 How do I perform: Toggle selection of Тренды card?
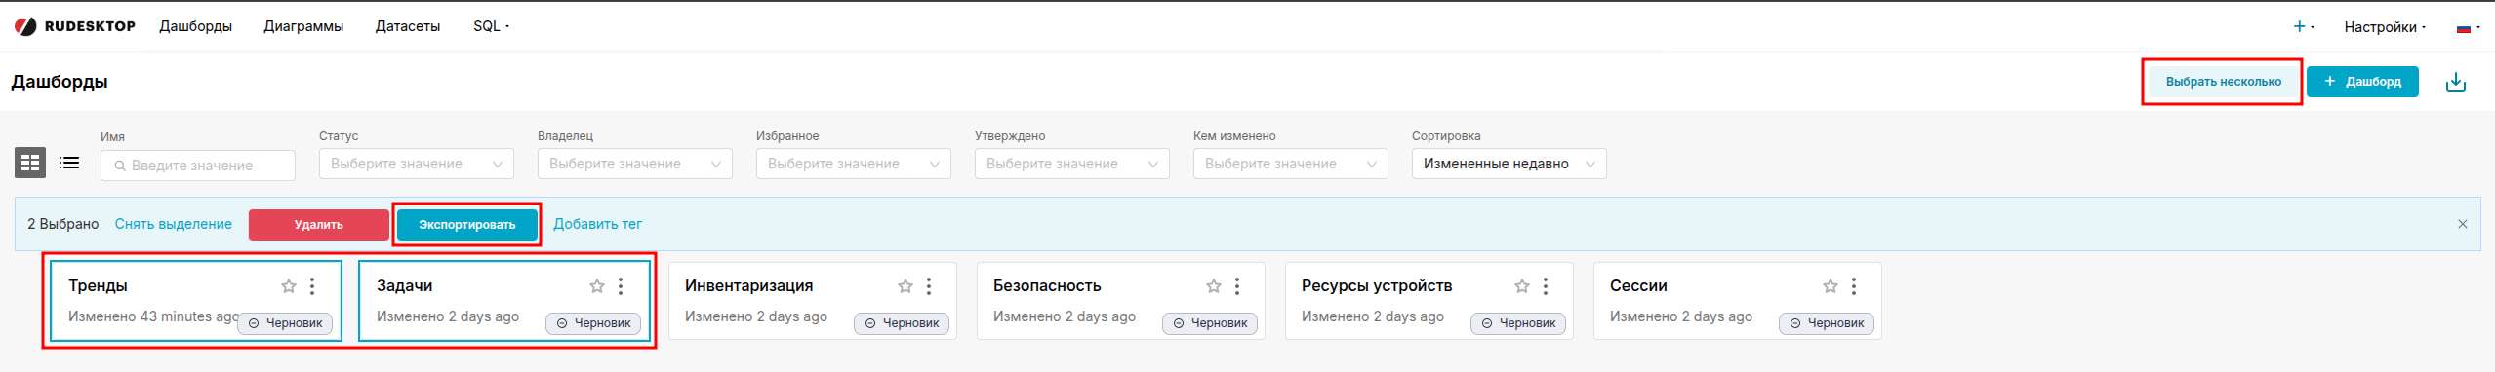click(196, 301)
